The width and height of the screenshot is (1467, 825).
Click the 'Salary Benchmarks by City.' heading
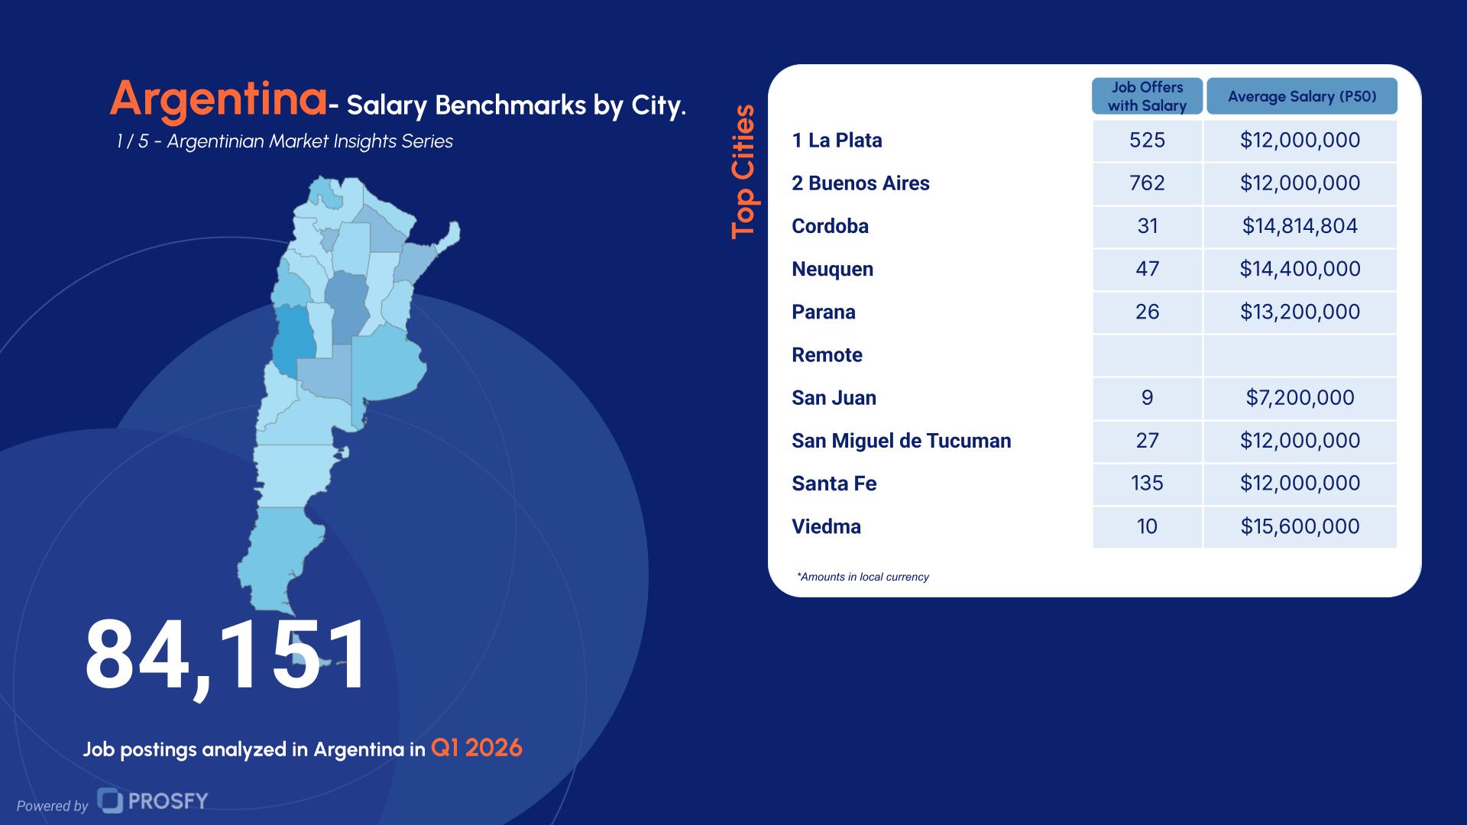click(517, 105)
